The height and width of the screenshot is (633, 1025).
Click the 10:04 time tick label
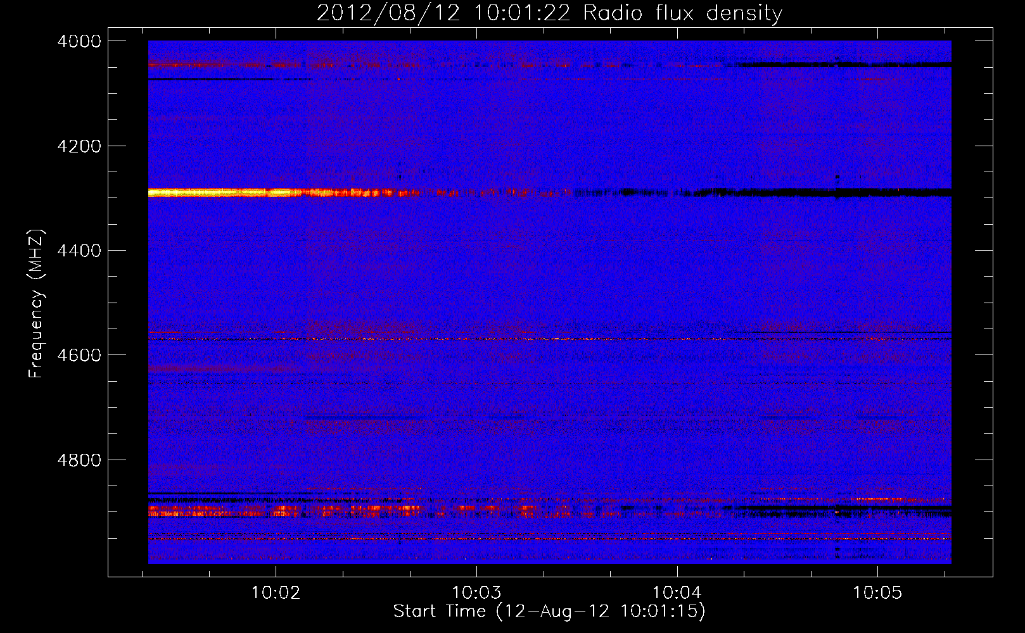tap(677, 592)
